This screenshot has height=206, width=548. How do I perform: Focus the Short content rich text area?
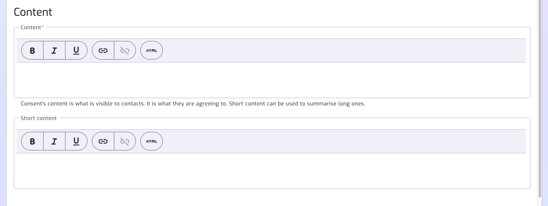[x=271, y=170]
